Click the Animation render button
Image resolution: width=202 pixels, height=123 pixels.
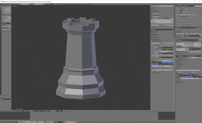pos(189,34)
